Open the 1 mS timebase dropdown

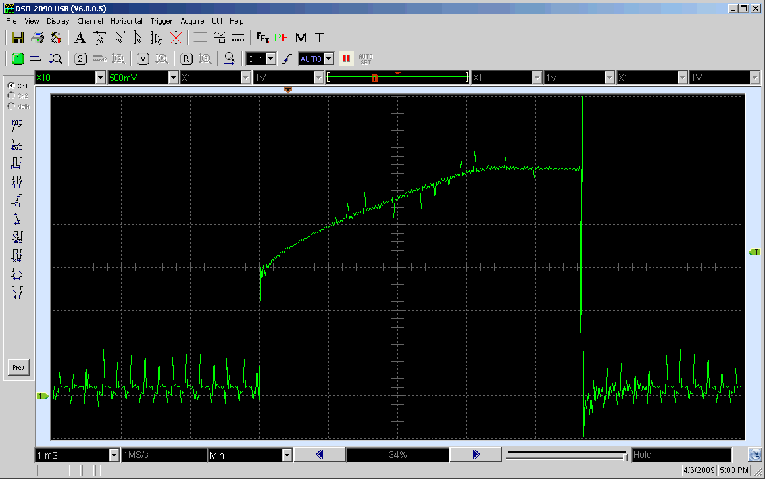click(x=114, y=455)
